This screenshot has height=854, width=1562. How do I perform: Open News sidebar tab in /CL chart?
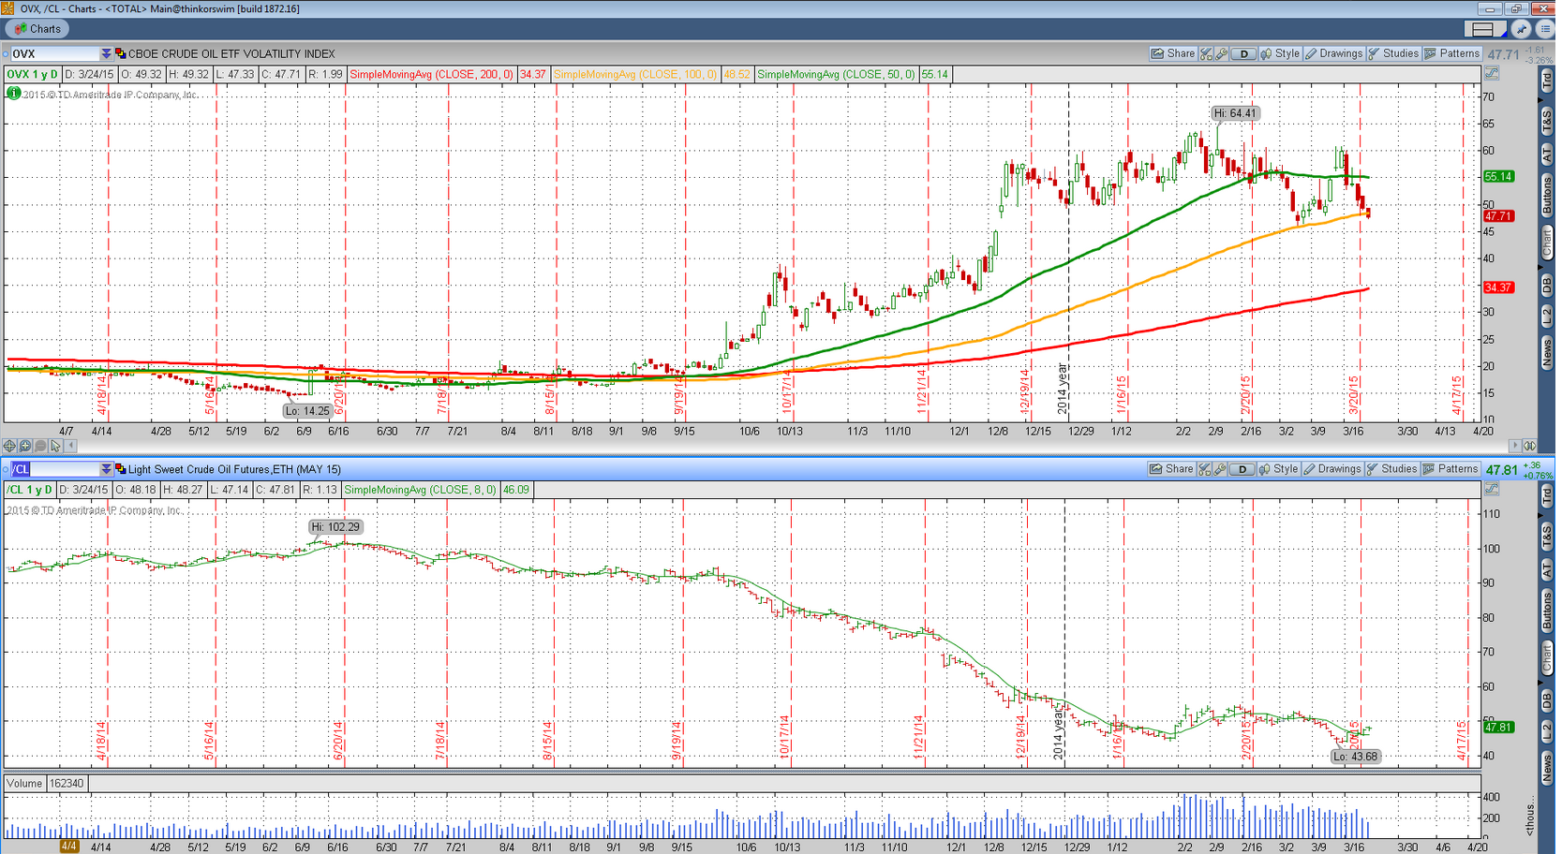coord(1546,767)
